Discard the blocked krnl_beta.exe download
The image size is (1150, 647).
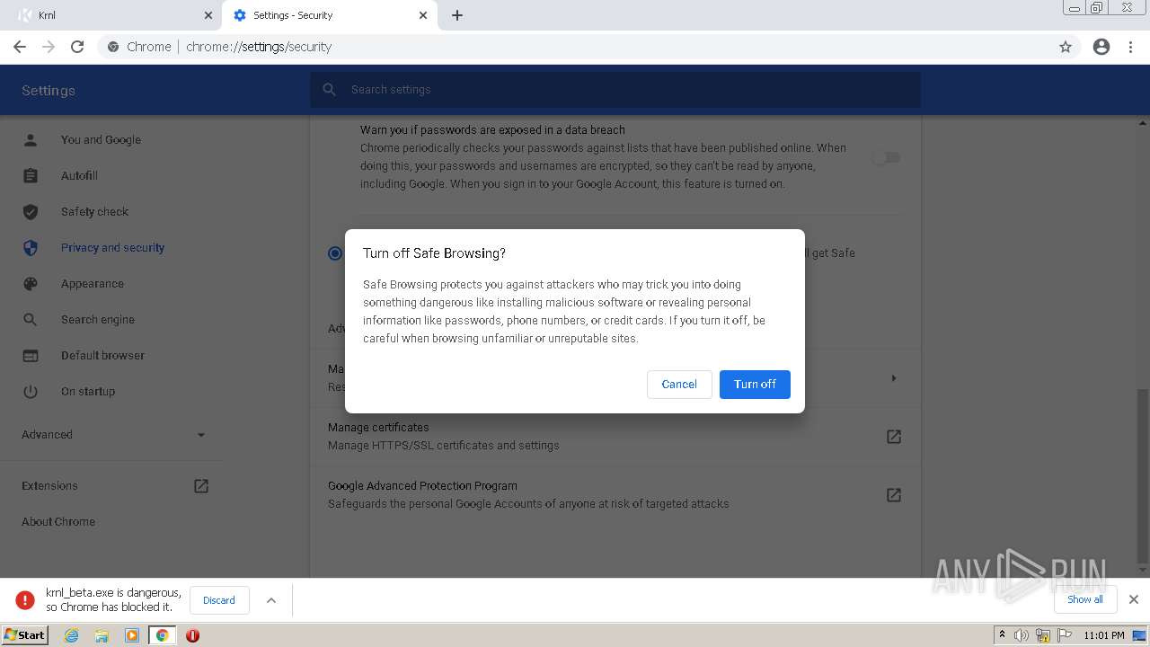[x=219, y=600]
